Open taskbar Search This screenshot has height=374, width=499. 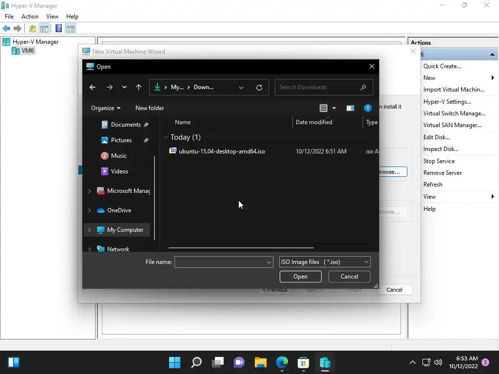point(196,362)
